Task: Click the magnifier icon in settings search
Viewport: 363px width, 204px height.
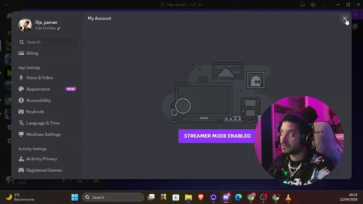Action: tap(22, 42)
